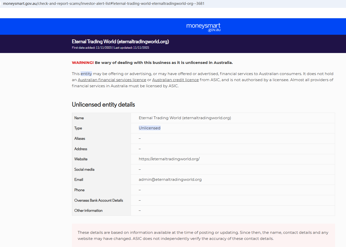Click the Aliases row label
This screenshot has height=247, width=346.
tap(80, 138)
